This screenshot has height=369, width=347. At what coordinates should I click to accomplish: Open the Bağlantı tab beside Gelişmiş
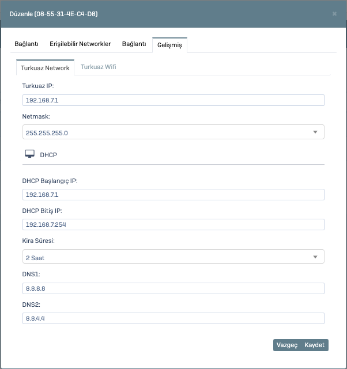(x=134, y=44)
